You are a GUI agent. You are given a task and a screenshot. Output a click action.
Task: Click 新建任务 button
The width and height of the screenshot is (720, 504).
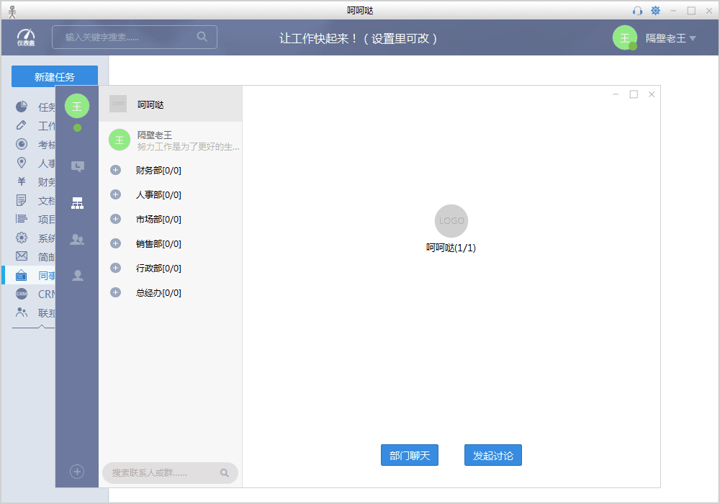click(x=55, y=76)
